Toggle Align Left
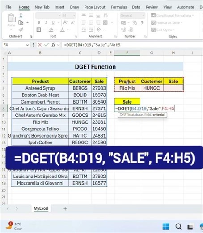This screenshot has height=233, width=203. pyautogui.click(x=84, y=22)
